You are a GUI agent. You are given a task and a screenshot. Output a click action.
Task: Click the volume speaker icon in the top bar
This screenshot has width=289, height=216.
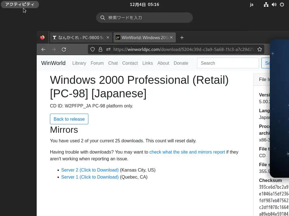274,4
